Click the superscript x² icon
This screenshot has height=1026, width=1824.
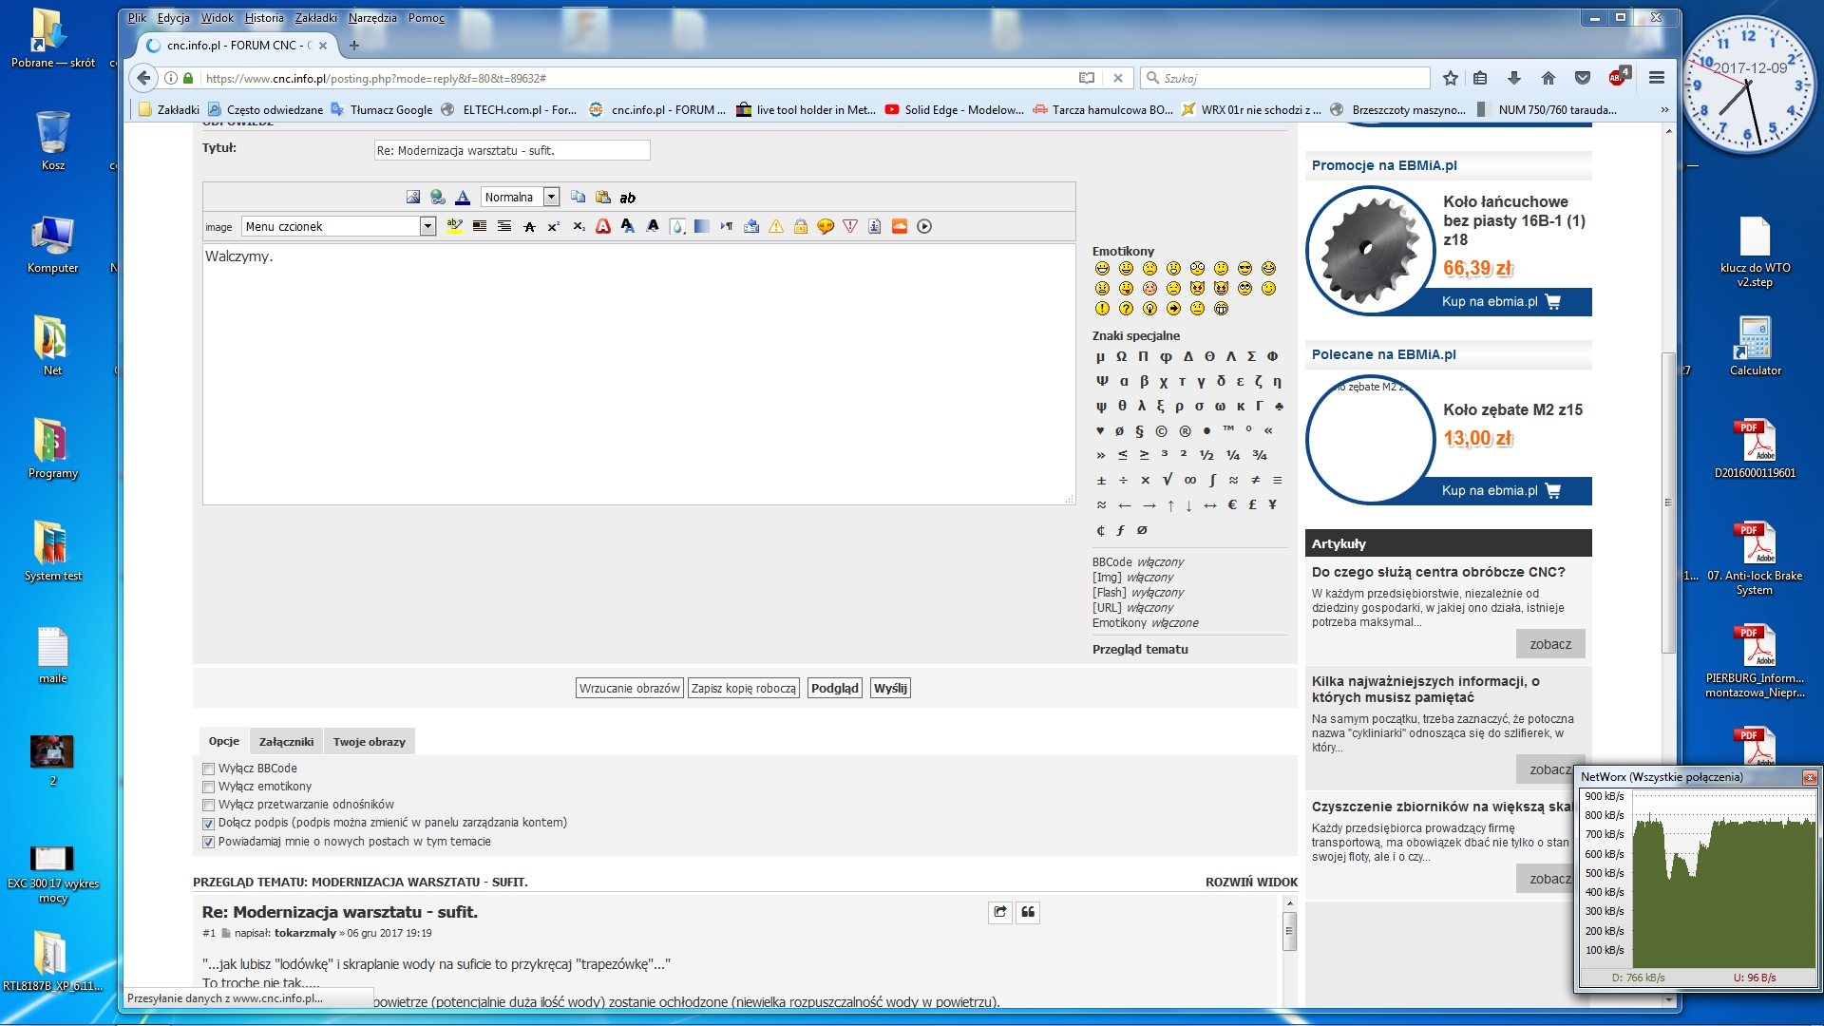click(x=554, y=226)
